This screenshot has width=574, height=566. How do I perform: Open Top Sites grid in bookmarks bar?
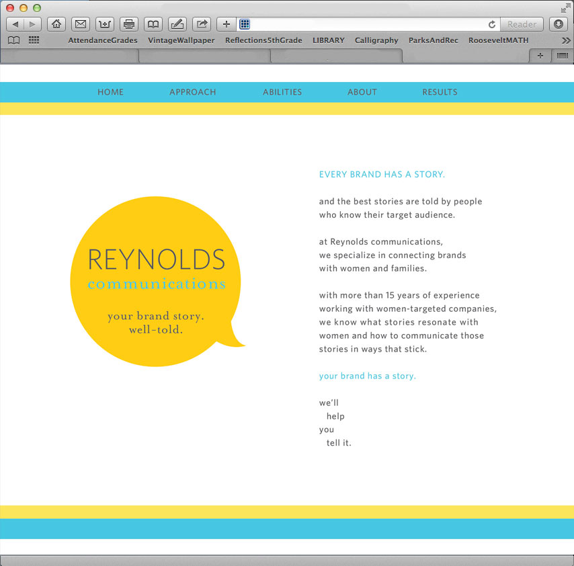(x=34, y=40)
